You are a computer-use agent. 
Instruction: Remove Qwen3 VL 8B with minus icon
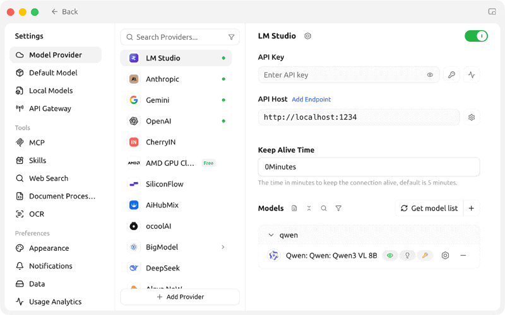463,256
